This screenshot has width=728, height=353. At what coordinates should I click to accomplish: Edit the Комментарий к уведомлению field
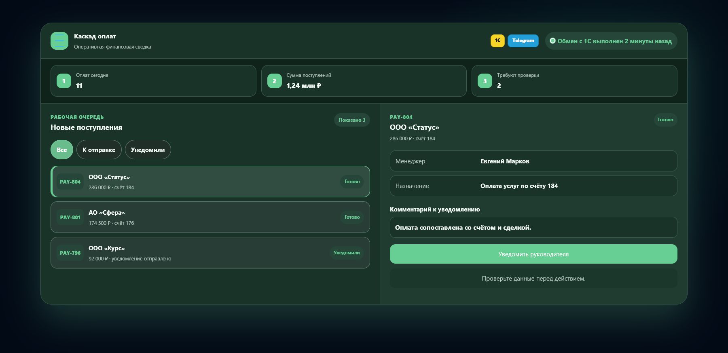pos(533,227)
